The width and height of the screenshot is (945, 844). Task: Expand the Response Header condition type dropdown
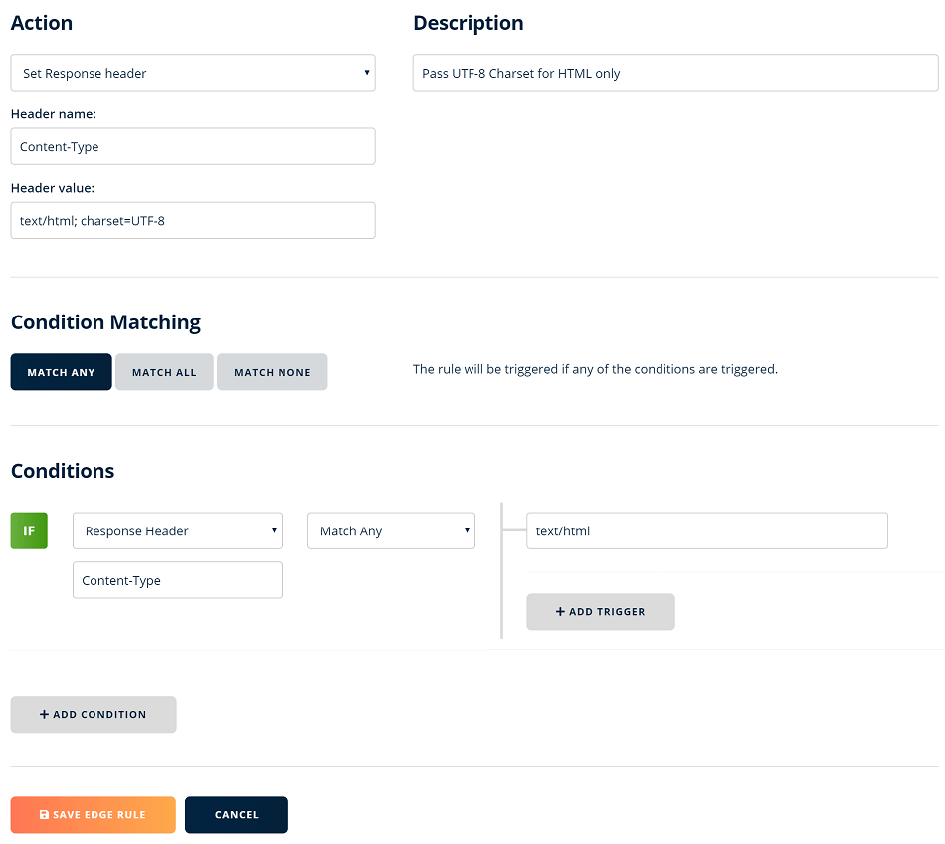coord(177,530)
